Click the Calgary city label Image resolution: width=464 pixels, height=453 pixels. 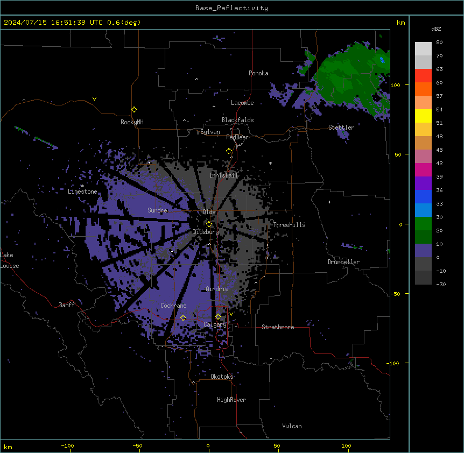pyautogui.click(x=215, y=324)
